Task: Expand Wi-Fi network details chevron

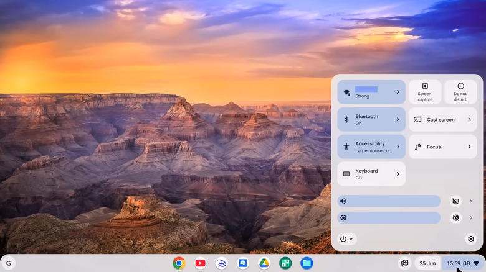Action: (398, 92)
